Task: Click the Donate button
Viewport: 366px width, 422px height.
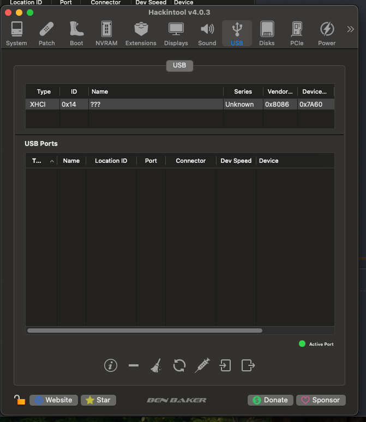Action: coord(271,400)
